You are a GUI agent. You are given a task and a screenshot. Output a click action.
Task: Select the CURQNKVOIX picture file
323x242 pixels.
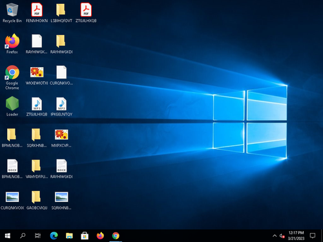point(12,197)
